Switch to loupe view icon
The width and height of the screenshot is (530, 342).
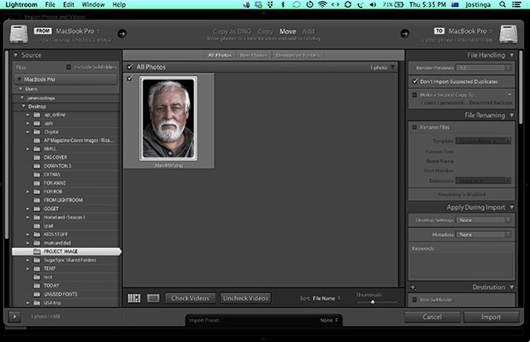[153, 298]
